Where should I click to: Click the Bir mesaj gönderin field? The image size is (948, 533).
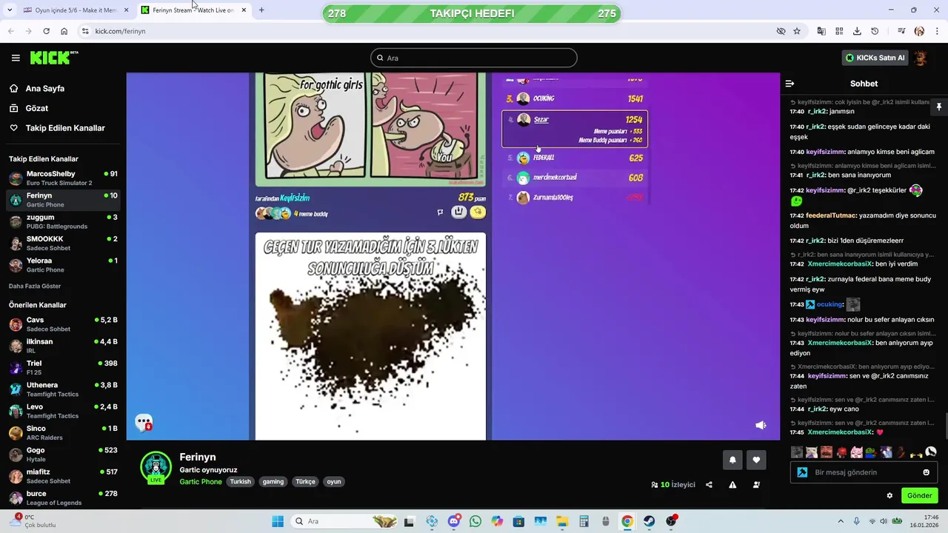864,472
